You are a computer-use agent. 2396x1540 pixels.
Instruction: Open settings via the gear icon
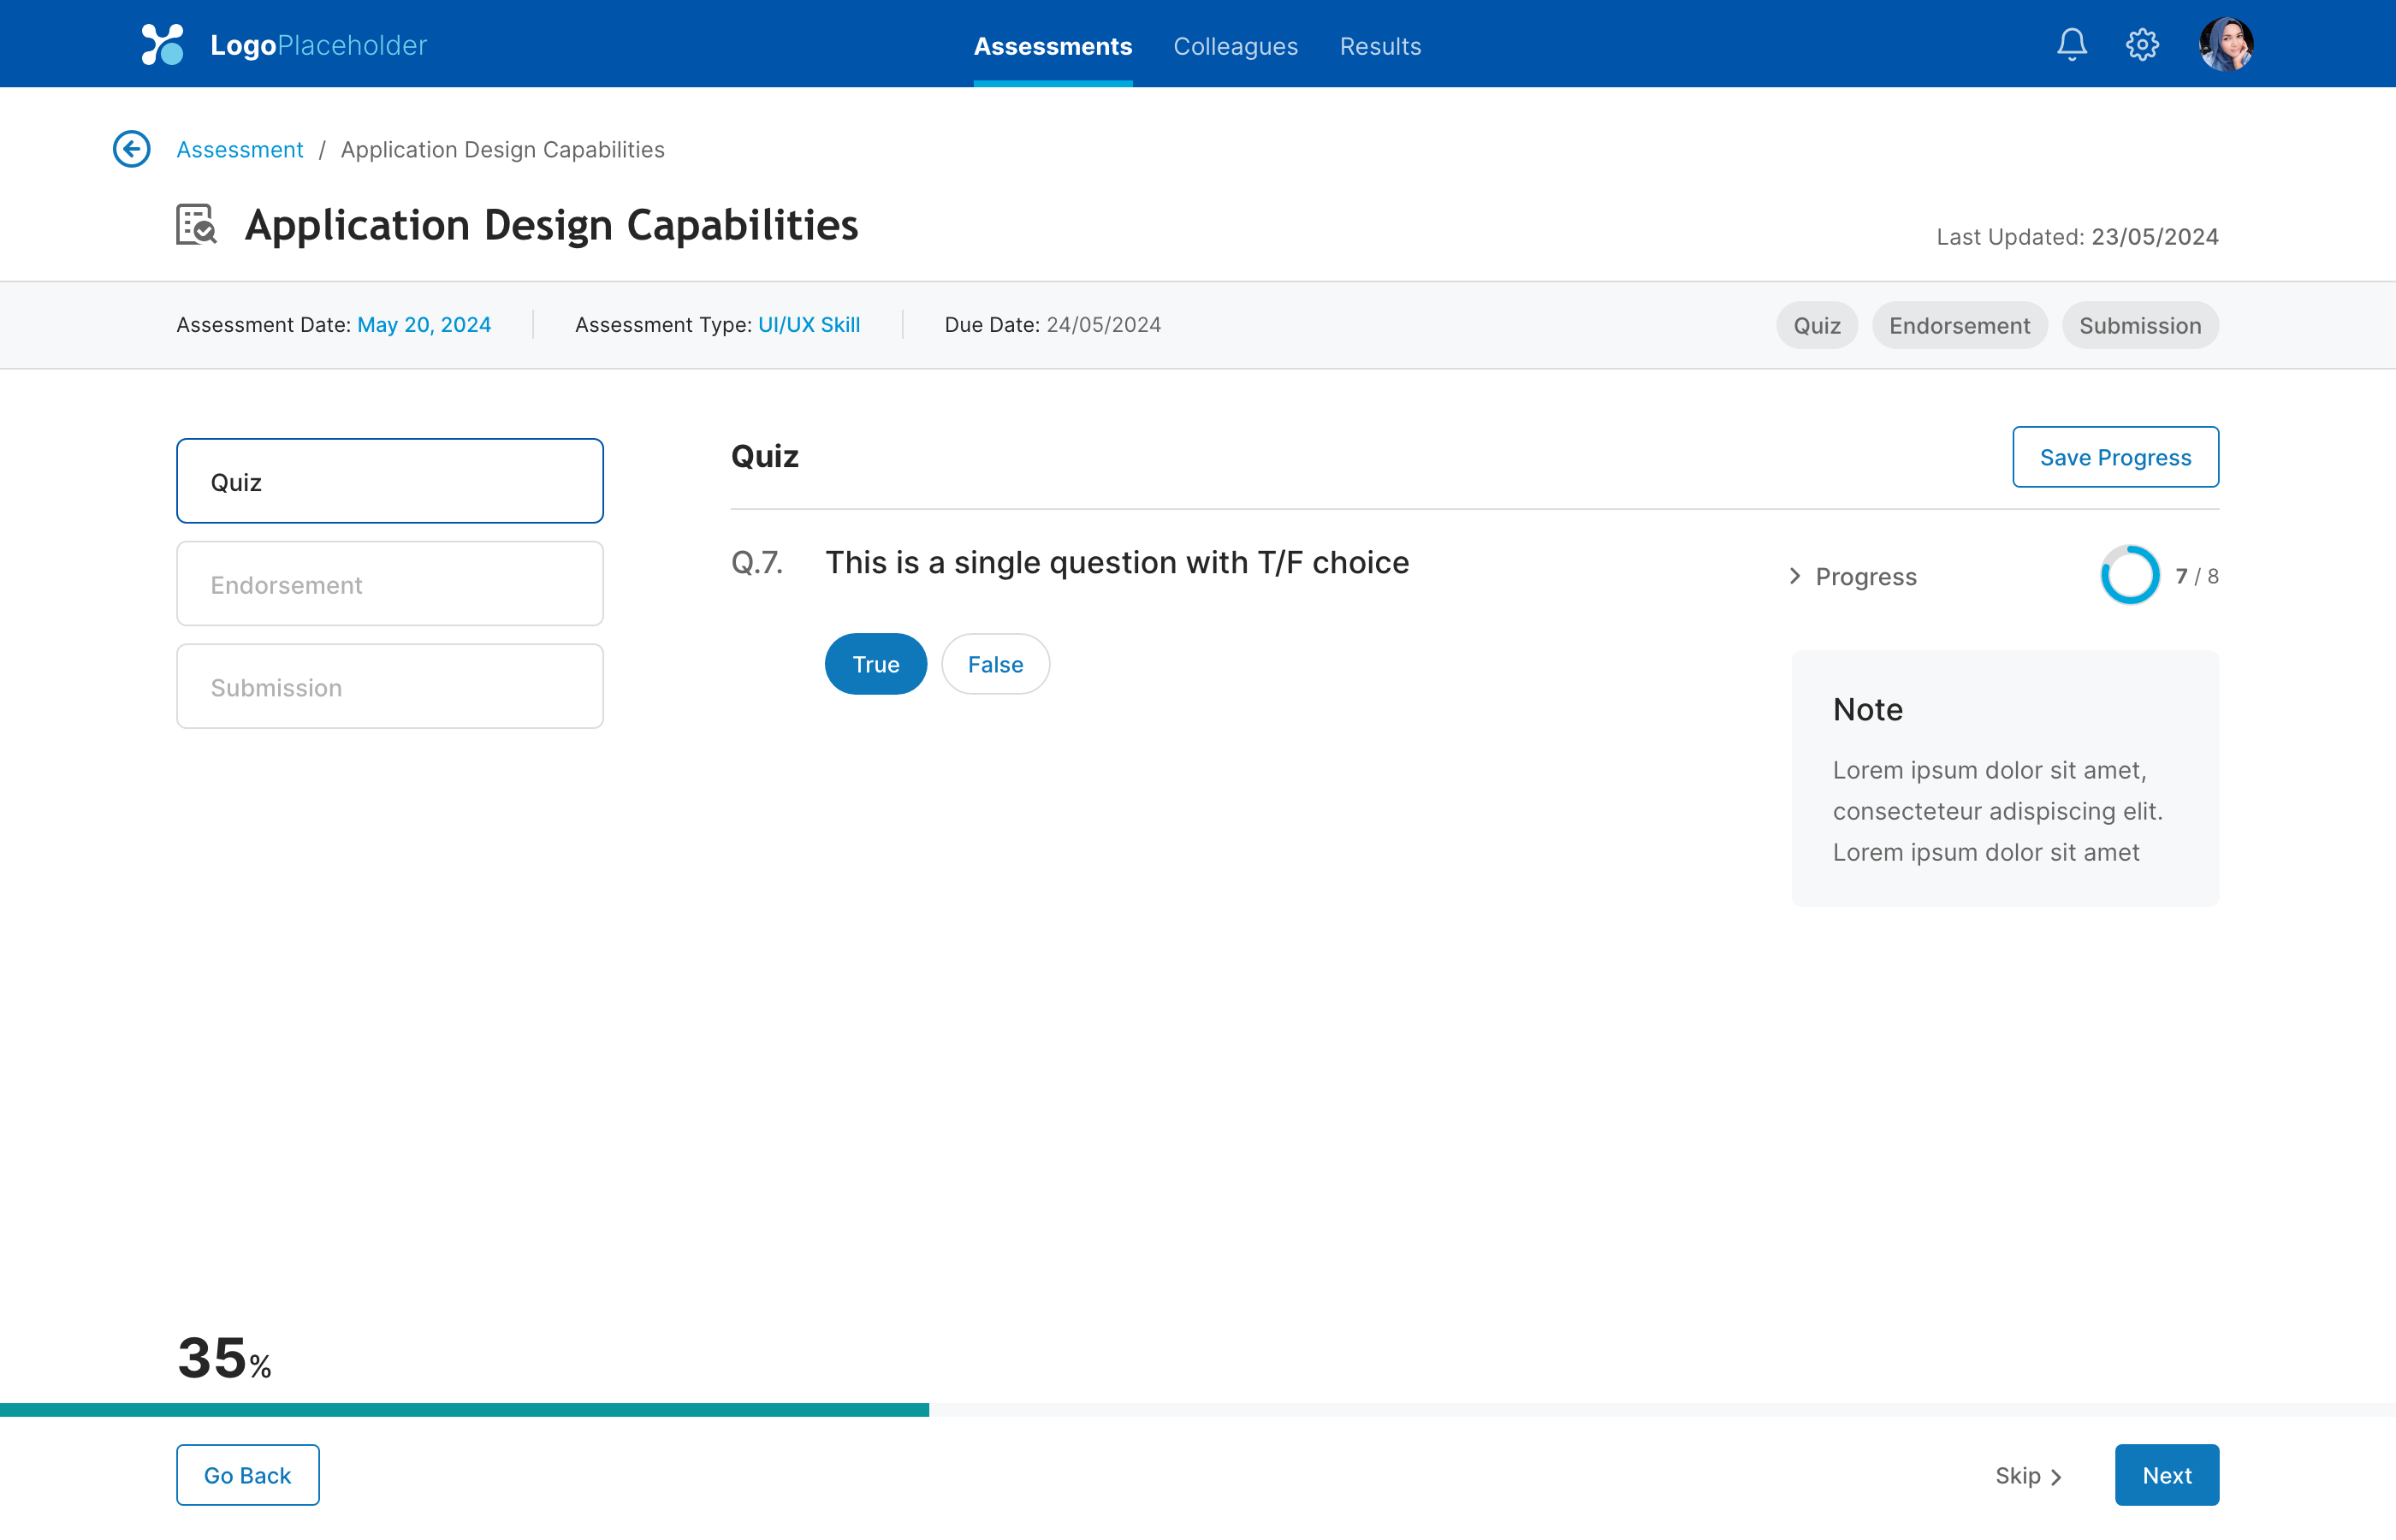(x=2142, y=45)
